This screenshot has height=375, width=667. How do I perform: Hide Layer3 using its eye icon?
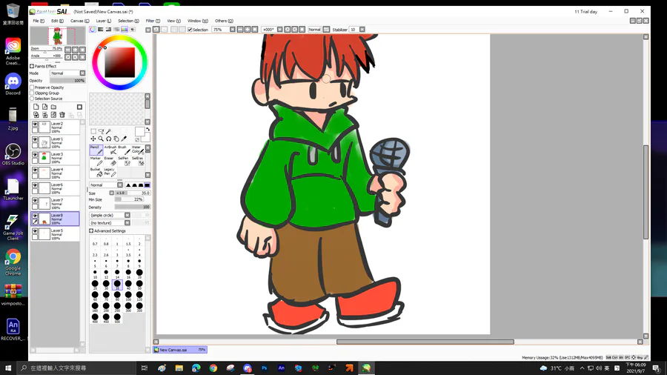(35, 155)
